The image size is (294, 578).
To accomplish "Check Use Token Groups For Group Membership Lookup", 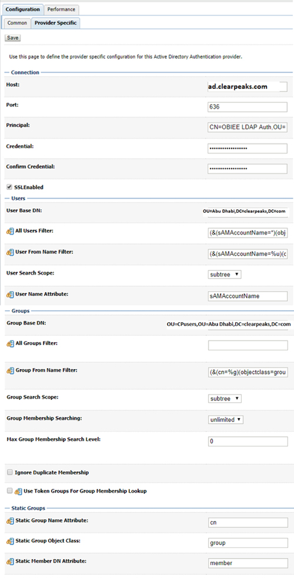I will point(10,491).
